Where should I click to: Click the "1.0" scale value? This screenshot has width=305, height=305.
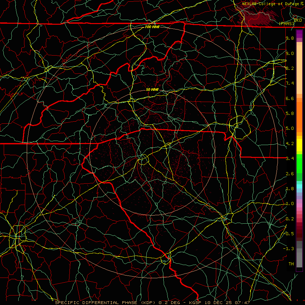[290, 204]
